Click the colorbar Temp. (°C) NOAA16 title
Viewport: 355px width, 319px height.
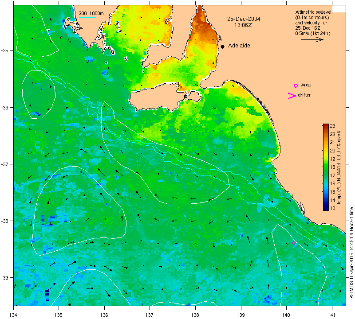tap(339, 168)
